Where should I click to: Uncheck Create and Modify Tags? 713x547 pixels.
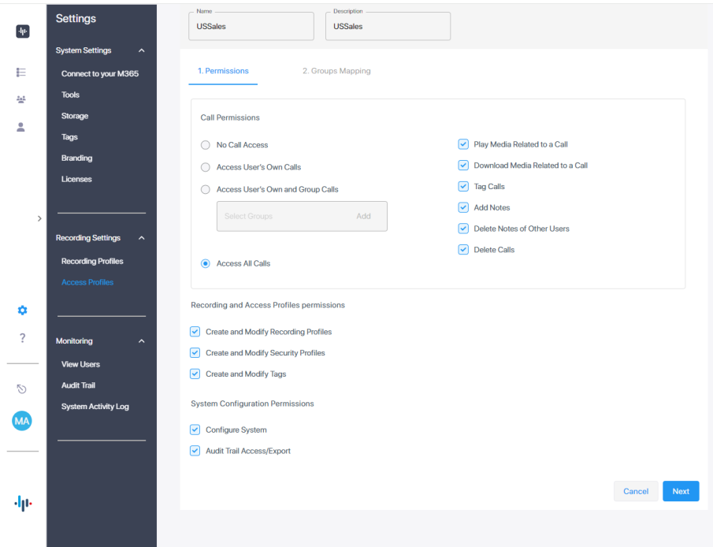tap(195, 374)
